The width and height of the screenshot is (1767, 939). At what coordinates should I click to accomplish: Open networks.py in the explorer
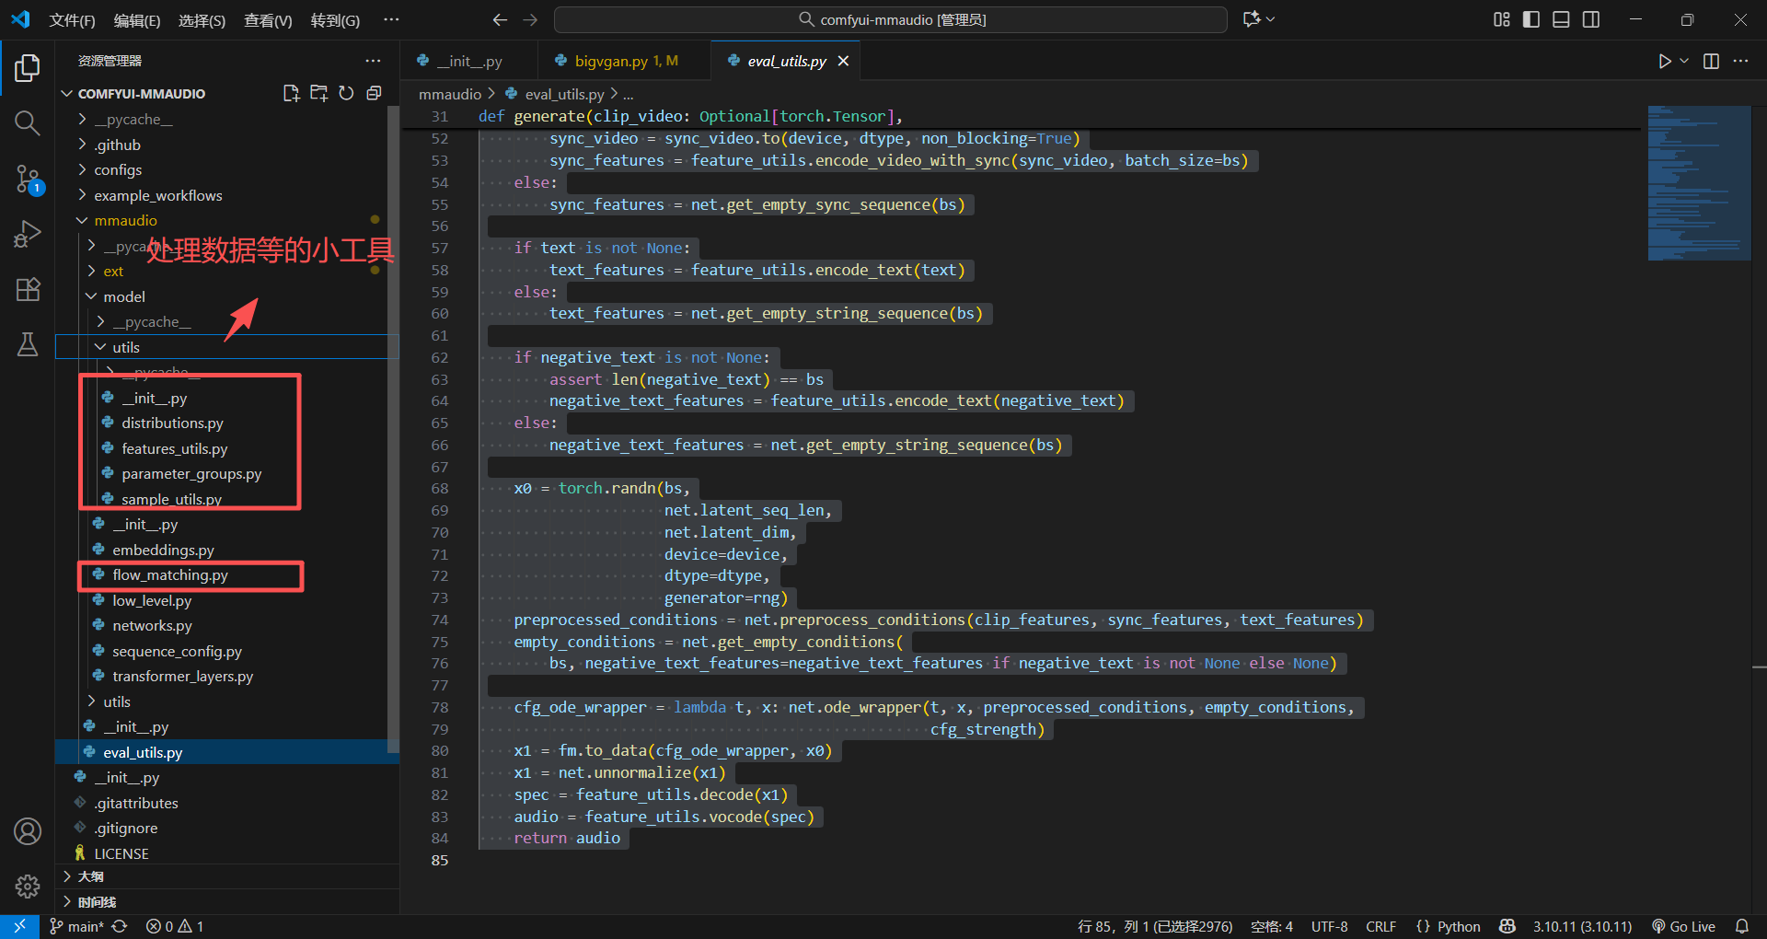(x=152, y=625)
